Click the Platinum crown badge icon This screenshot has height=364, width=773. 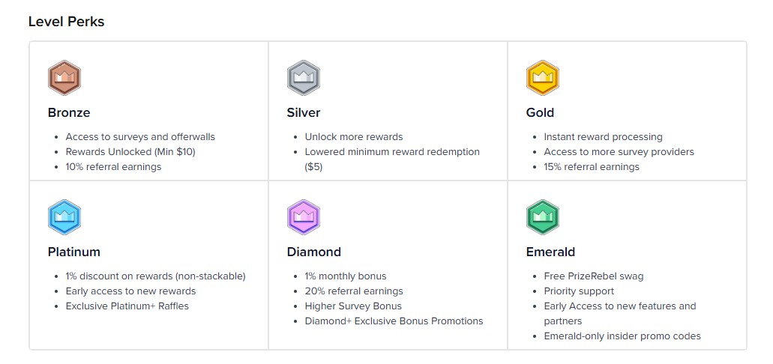64,217
